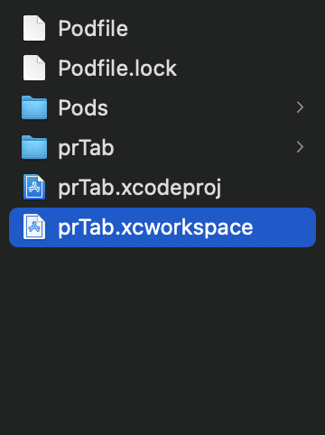Select the prTab.xcodeproj file name
Viewport: 325px width, 435px height.
point(140,188)
